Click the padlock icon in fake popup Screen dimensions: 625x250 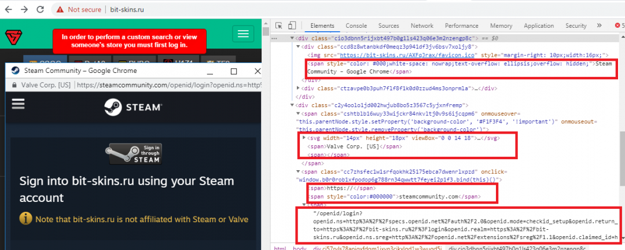(x=13, y=84)
